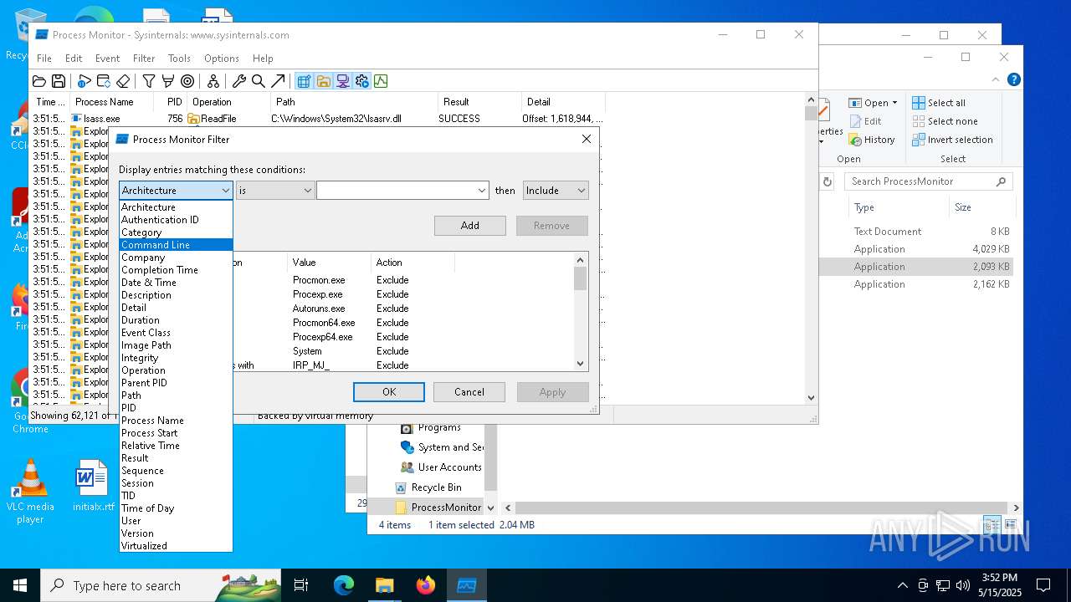Screen dimensions: 1071x602
Task: Expand the filter value combo box arrow
Action: pyautogui.click(x=482, y=191)
